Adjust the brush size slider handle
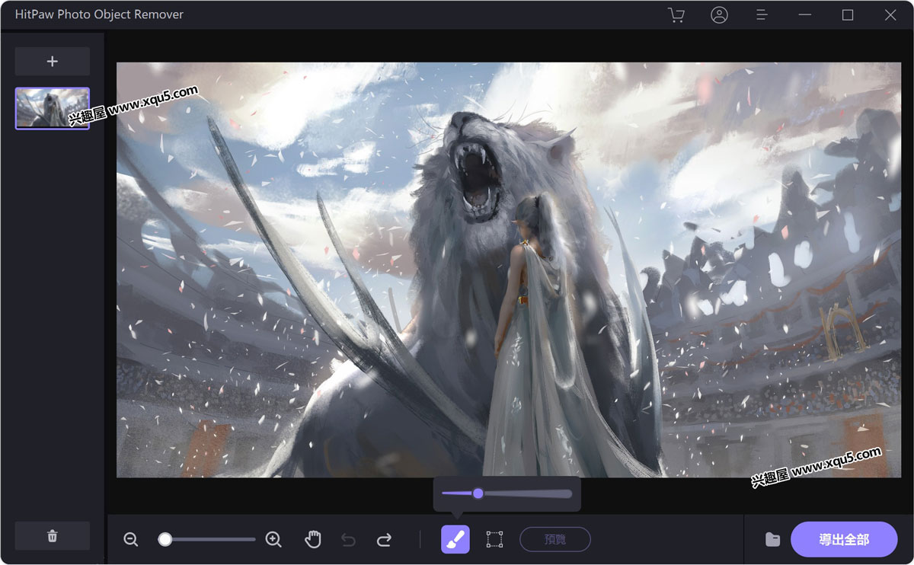The width and height of the screenshot is (914, 565). point(478,493)
